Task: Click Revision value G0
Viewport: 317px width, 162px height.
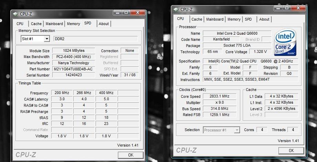Action: click(x=289, y=73)
